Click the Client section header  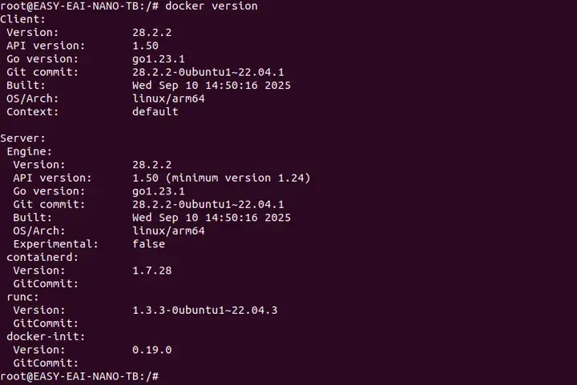pos(23,18)
